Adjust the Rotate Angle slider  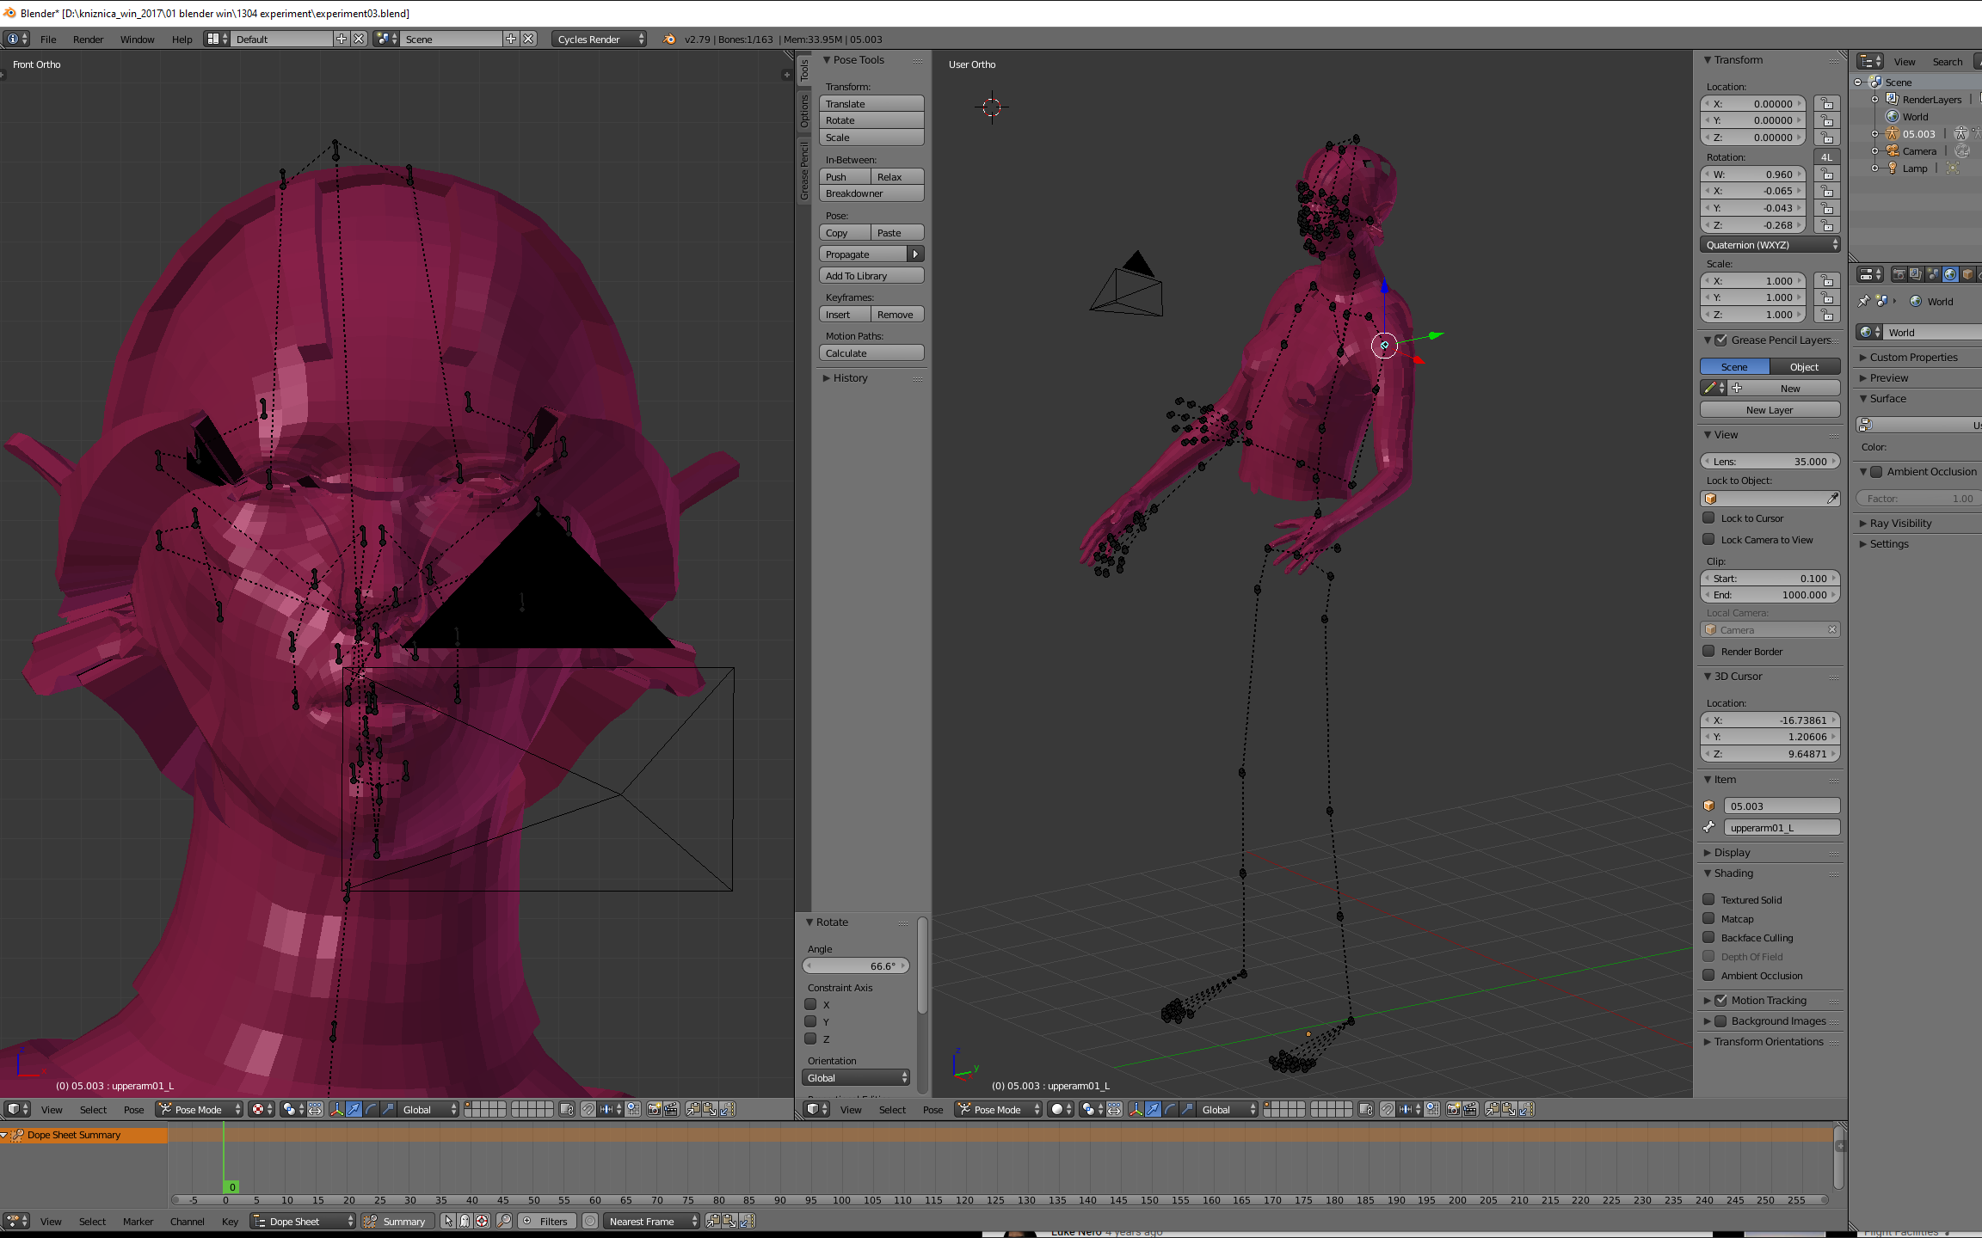click(856, 966)
